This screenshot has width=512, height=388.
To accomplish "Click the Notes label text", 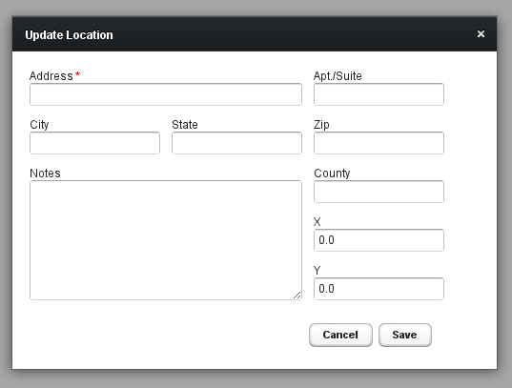I will point(45,174).
